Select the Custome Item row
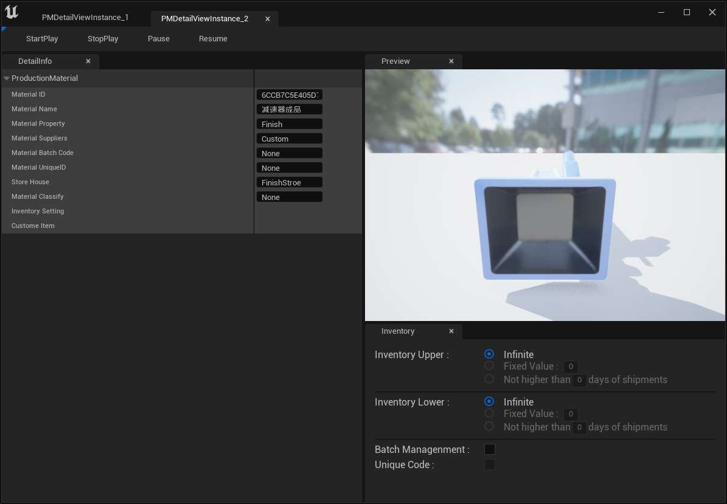This screenshot has width=727, height=504. [33, 226]
